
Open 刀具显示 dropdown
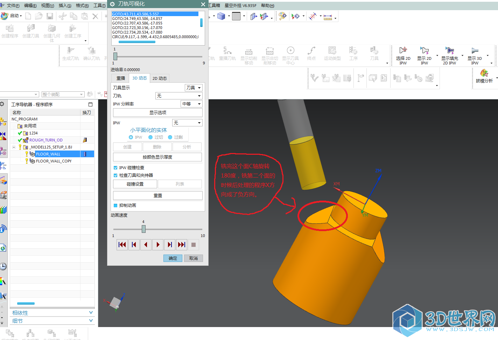click(x=194, y=88)
